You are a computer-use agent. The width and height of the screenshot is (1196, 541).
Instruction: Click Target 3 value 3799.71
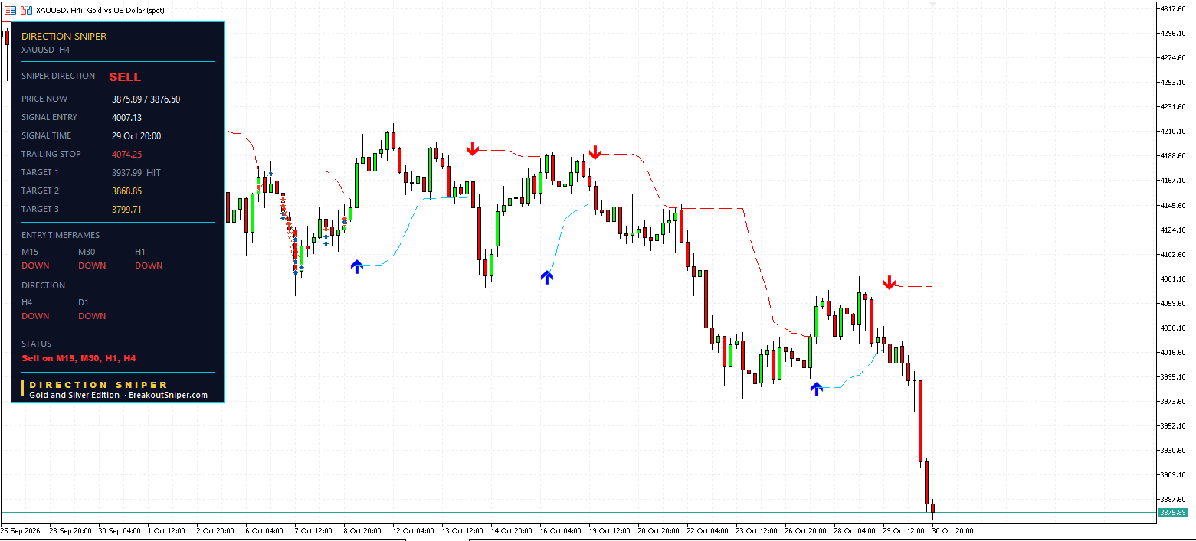tap(127, 210)
